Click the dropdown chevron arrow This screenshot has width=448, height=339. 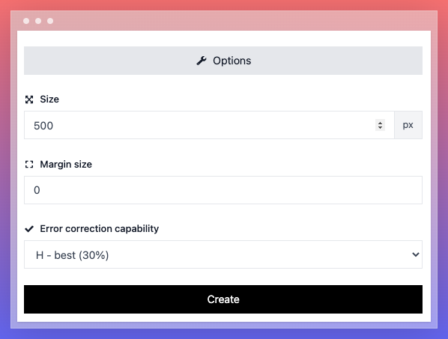pyautogui.click(x=416, y=254)
